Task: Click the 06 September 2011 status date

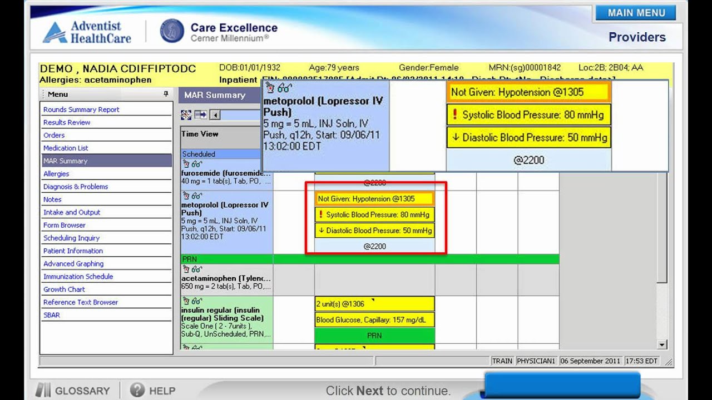Action: tap(591, 361)
